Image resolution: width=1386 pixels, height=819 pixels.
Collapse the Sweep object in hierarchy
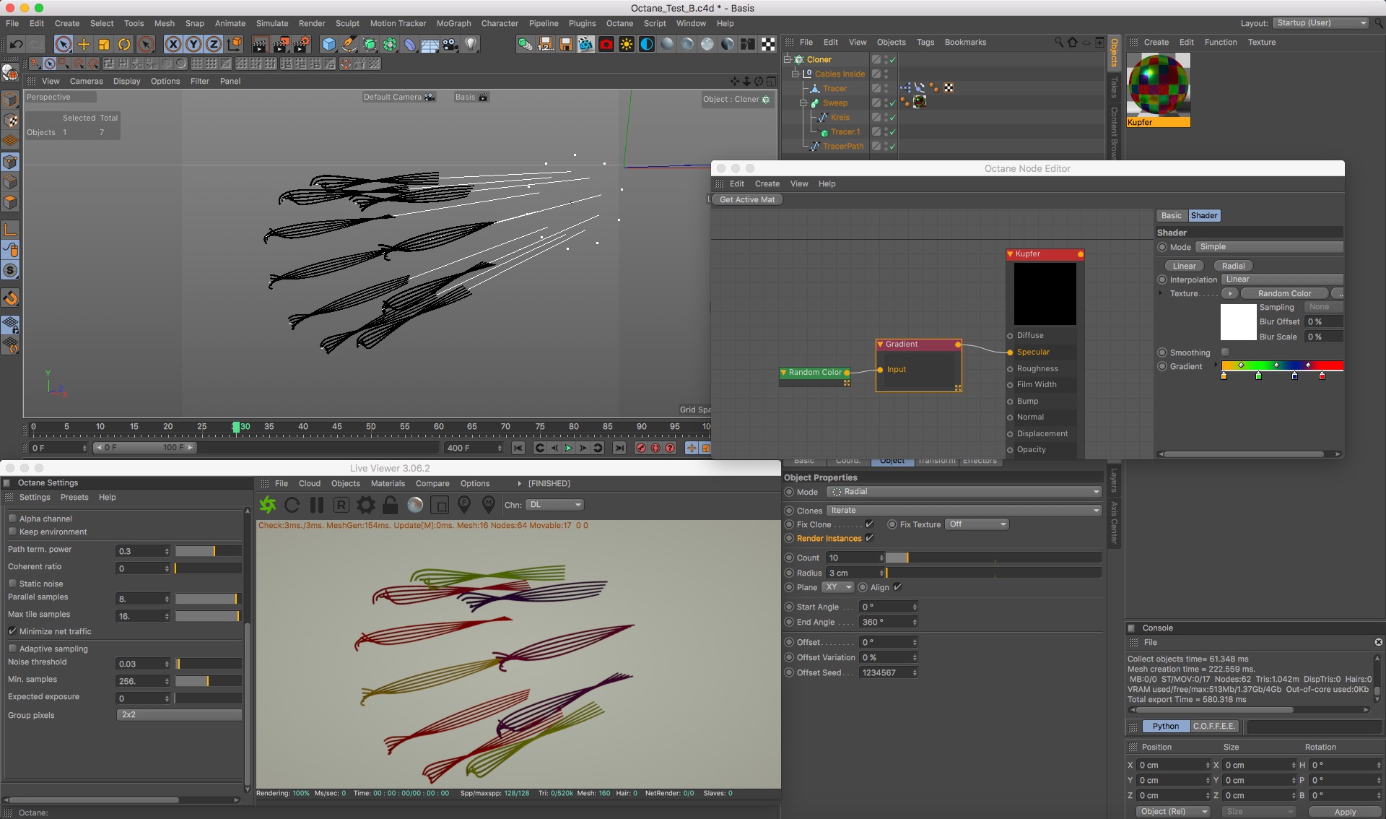[802, 103]
